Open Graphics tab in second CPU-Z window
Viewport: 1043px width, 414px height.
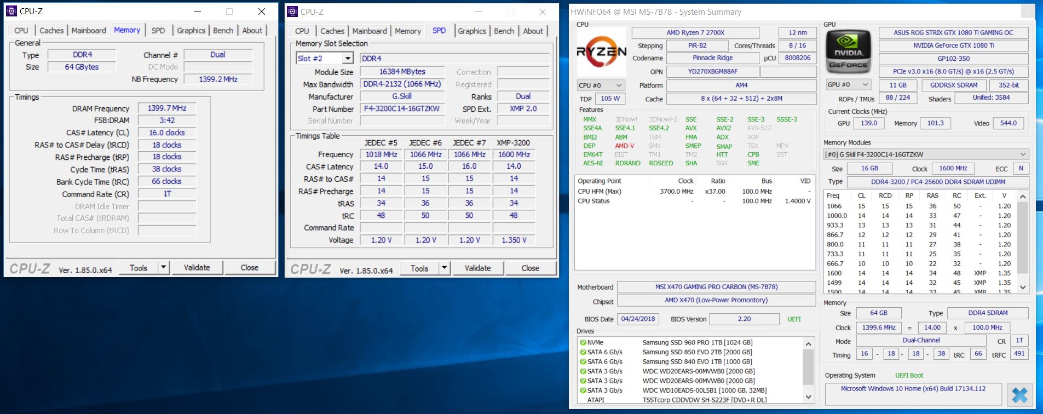(472, 31)
